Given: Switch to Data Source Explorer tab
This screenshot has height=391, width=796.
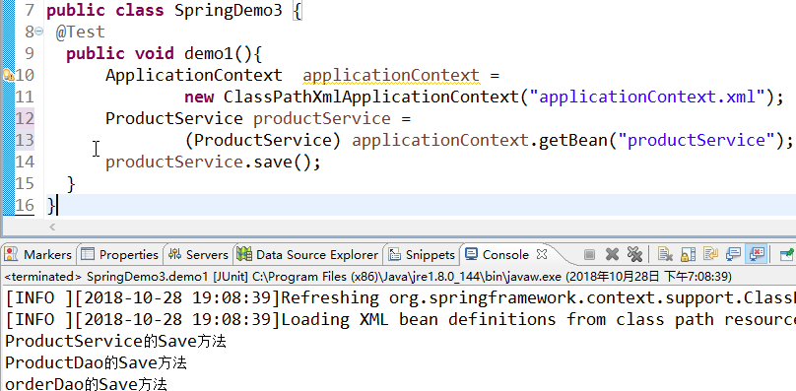Looking at the screenshot, I should point(308,254).
